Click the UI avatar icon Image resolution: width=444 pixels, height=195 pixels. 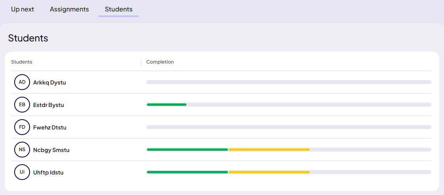coord(22,172)
